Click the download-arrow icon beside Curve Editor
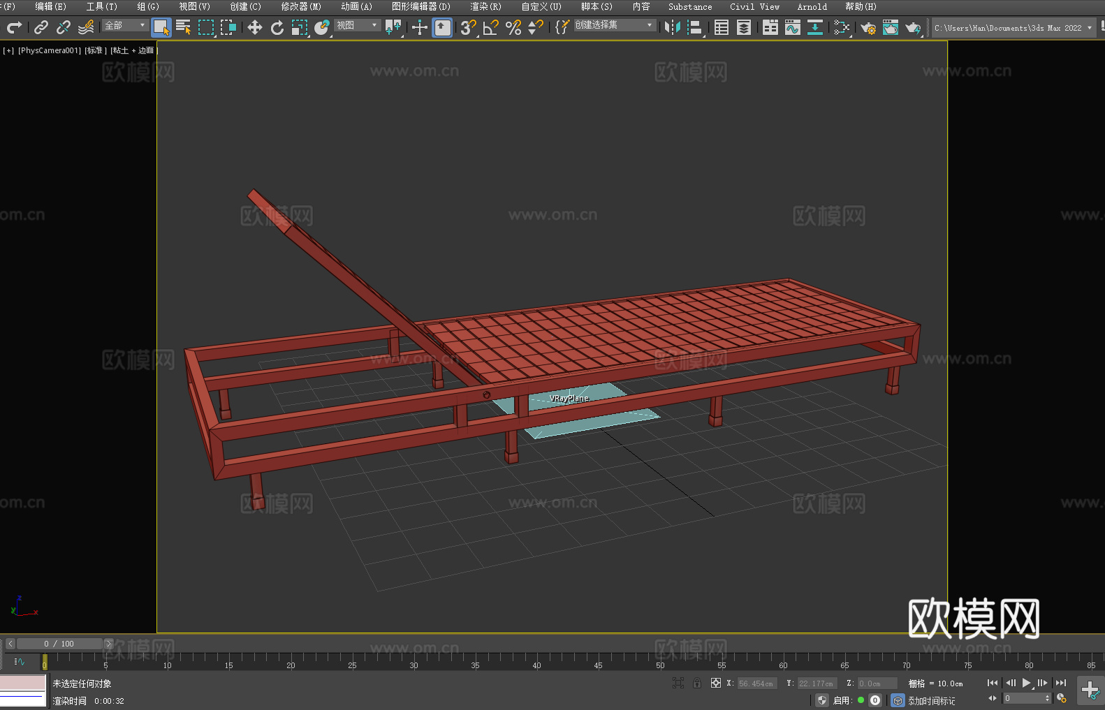 pyautogui.click(x=815, y=27)
